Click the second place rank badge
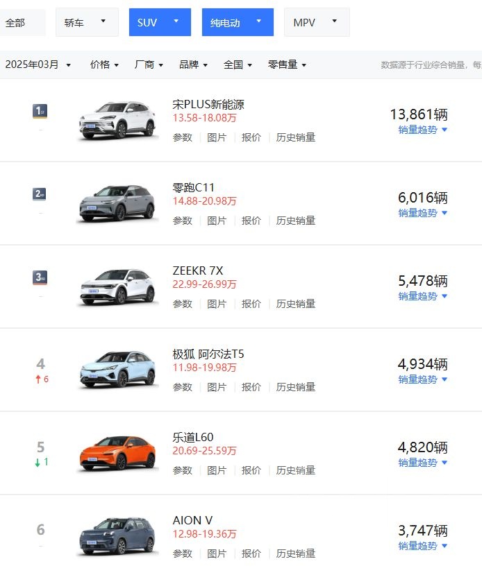 pyautogui.click(x=40, y=194)
